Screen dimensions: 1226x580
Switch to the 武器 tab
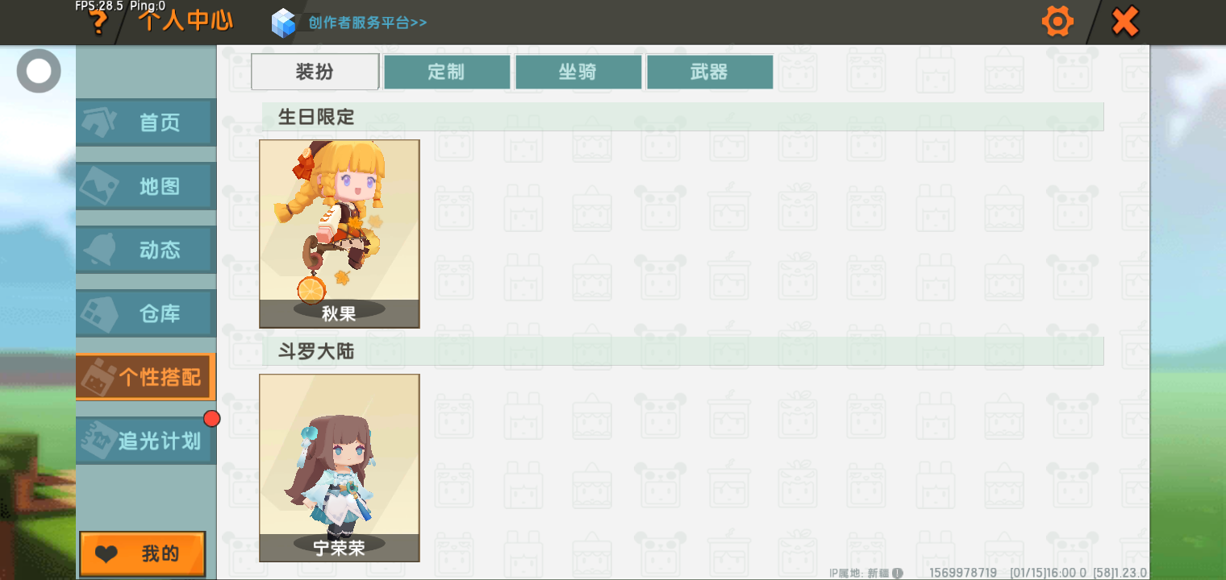click(710, 72)
